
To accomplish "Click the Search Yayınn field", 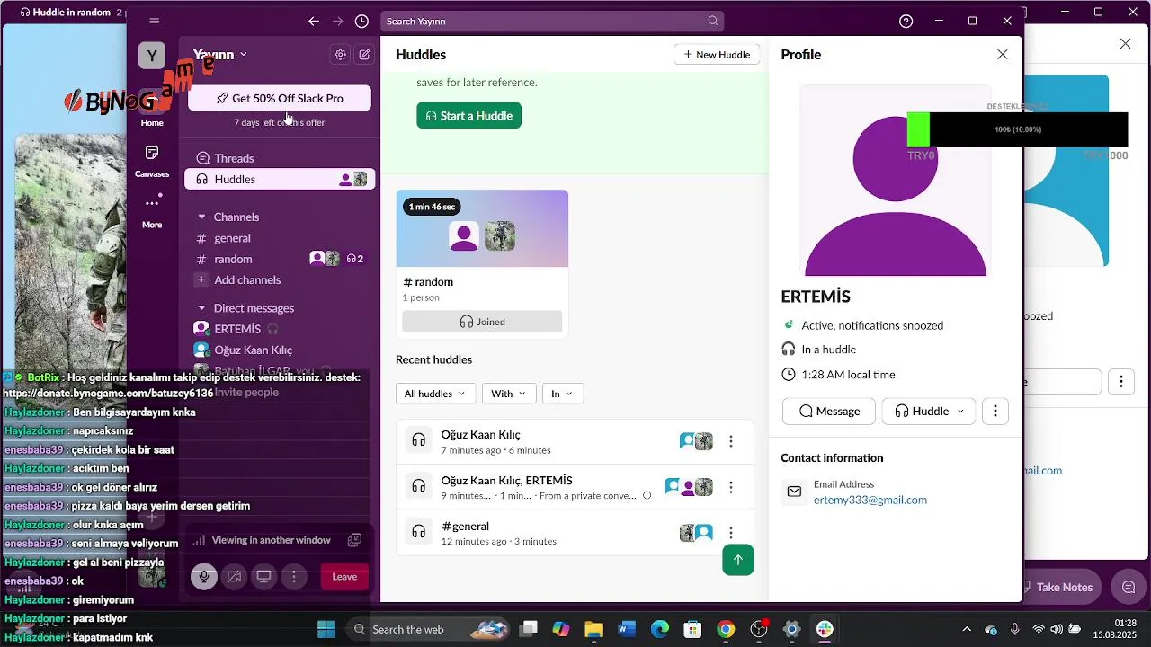I will point(552,21).
